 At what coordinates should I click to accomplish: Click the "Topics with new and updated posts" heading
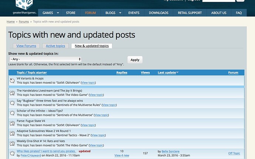click(x=72, y=35)
